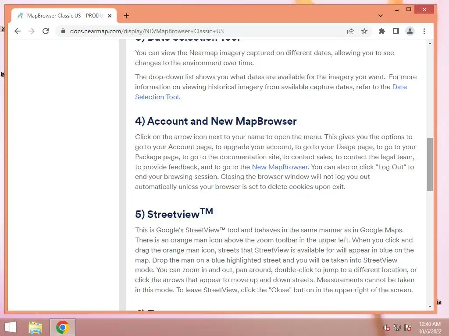Maximize the Chrome window
449x336 pixels.
(409, 10)
